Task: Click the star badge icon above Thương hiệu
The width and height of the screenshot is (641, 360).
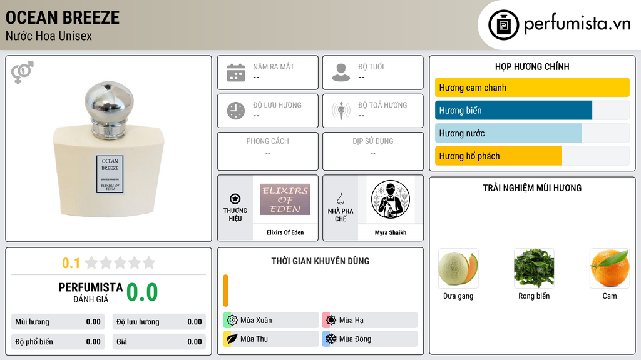Action: point(235,199)
